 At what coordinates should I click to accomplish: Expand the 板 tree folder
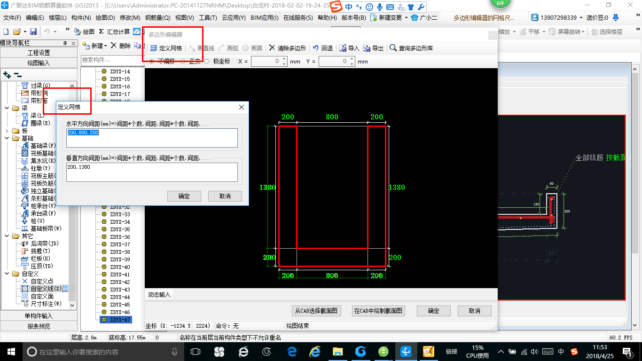click(7, 131)
